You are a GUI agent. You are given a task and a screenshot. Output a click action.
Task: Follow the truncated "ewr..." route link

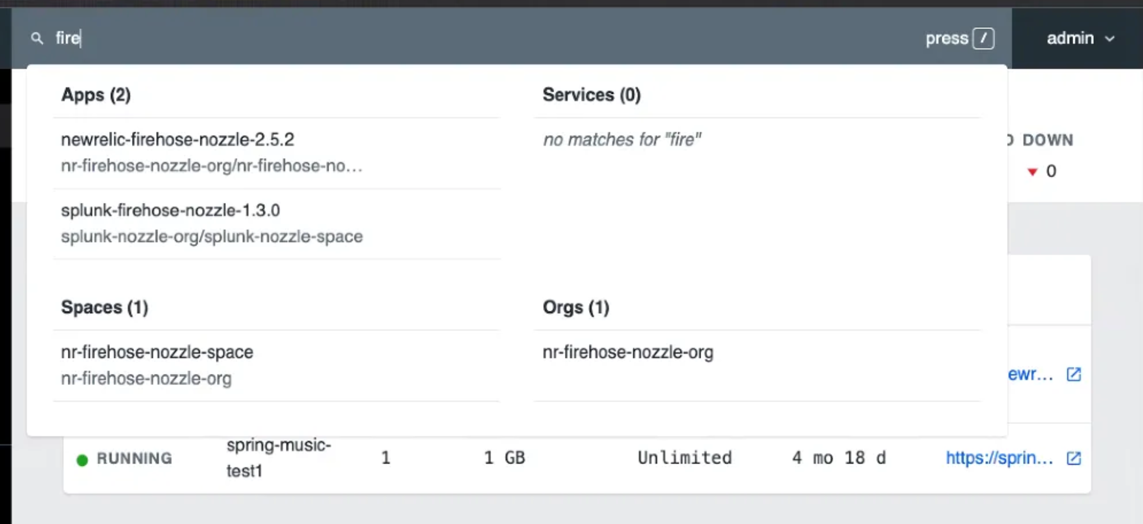pyautogui.click(x=1030, y=374)
